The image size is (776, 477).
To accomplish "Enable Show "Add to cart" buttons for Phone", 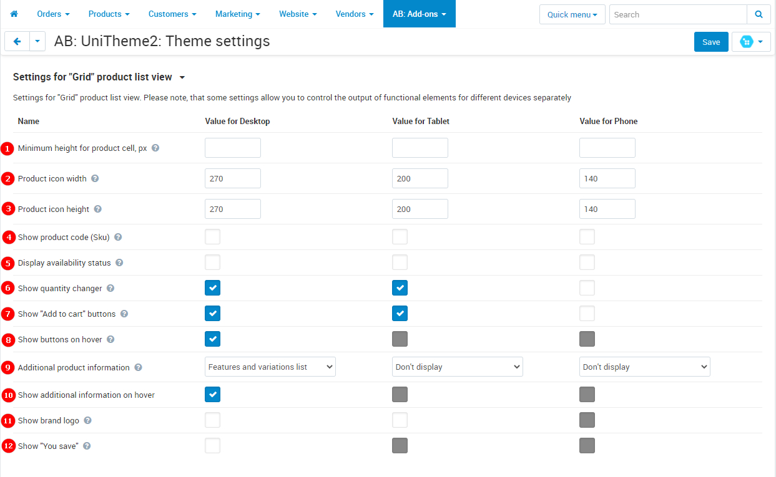I will [x=587, y=314].
